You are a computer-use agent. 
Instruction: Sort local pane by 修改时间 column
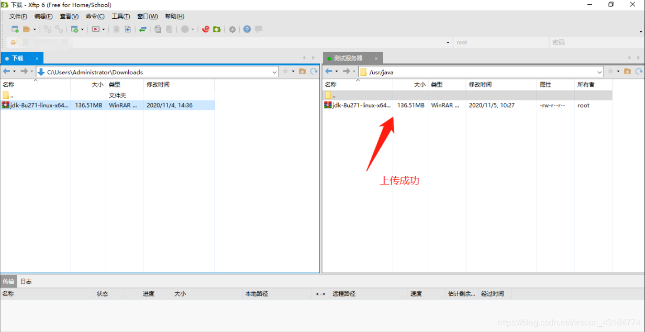[179, 84]
